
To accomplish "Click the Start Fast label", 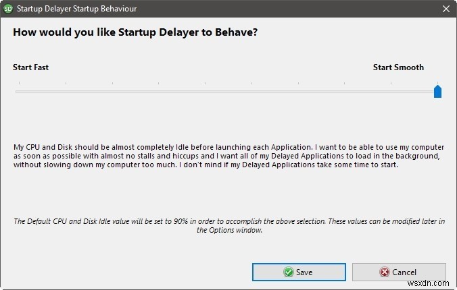I will click(x=31, y=67).
